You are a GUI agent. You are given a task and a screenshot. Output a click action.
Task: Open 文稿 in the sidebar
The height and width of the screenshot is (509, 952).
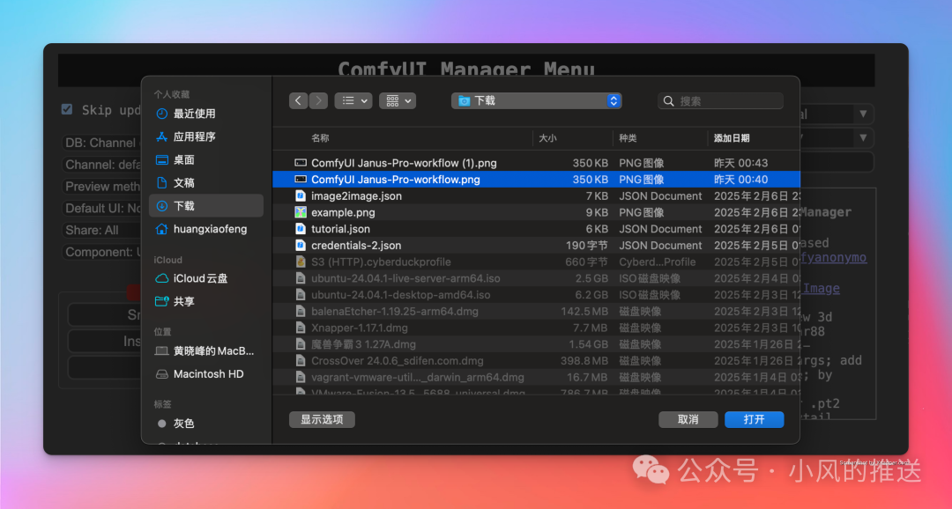(x=206, y=182)
